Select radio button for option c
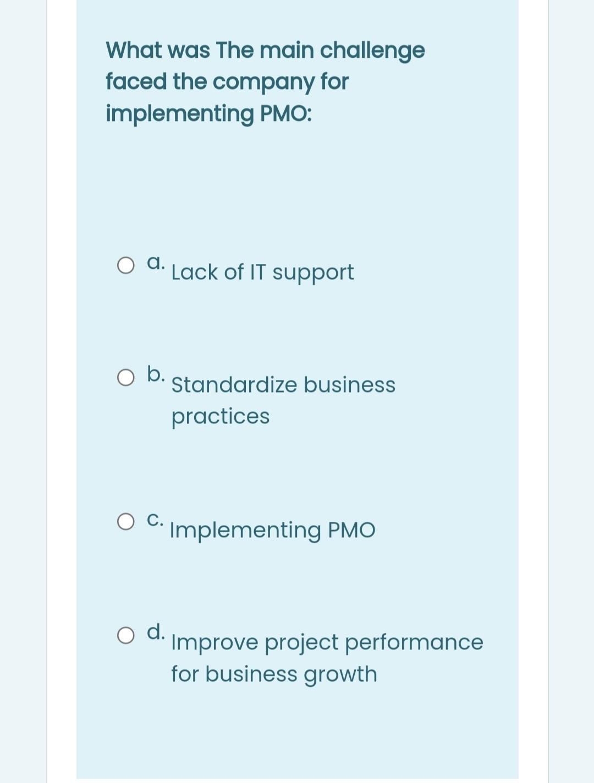 [x=127, y=521]
